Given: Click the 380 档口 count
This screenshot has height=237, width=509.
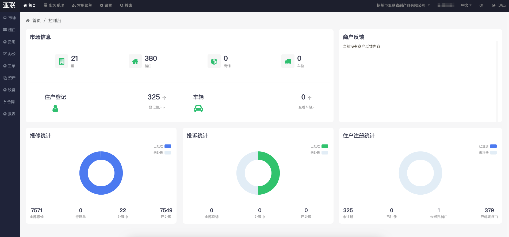Looking at the screenshot, I should [x=151, y=58].
